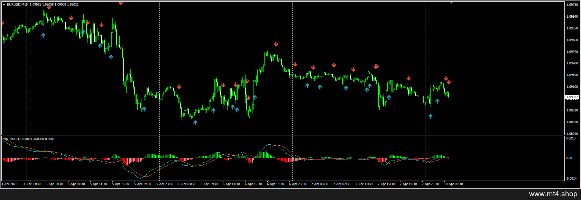The width and height of the screenshot is (581, 200).
Task: Click the 7 Apr 11:30 time label
Action: pos(364,184)
